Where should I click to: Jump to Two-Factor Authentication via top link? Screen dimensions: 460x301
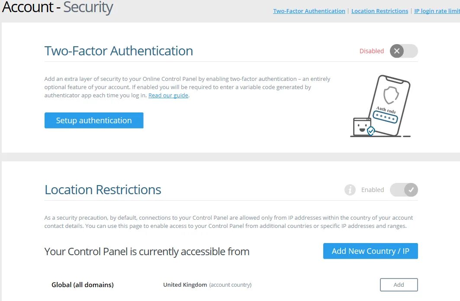point(309,11)
